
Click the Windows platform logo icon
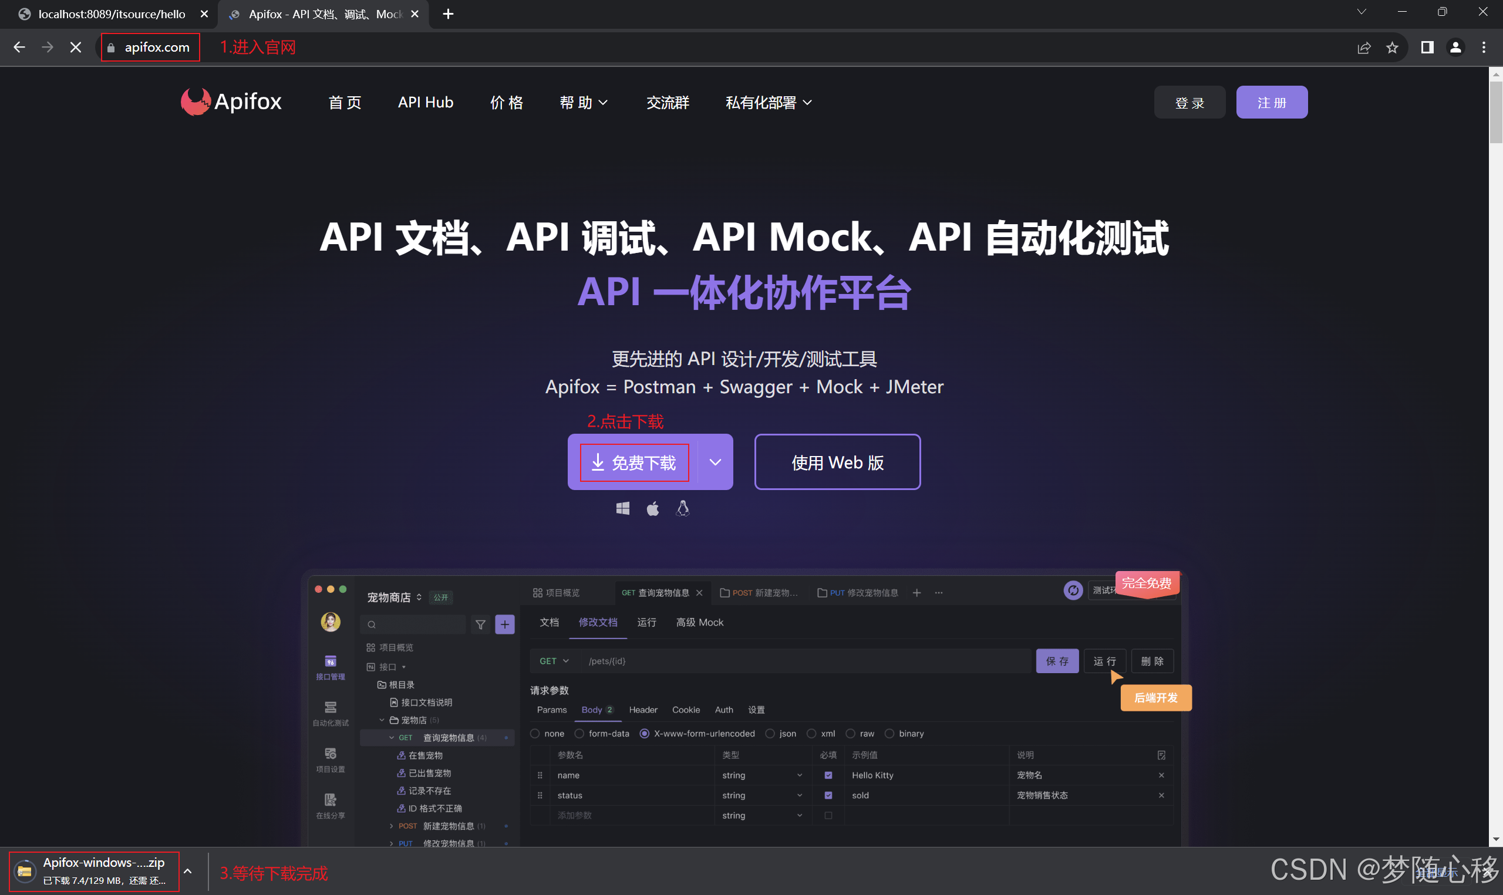point(622,508)
